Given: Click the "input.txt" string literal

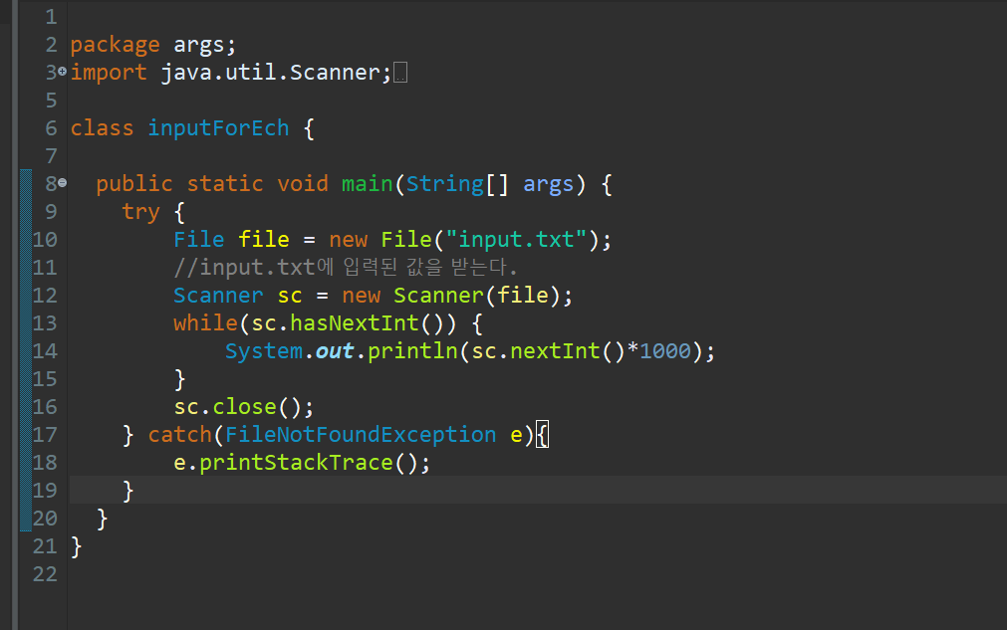Looking at the screenshot, I should coord(516,240).
